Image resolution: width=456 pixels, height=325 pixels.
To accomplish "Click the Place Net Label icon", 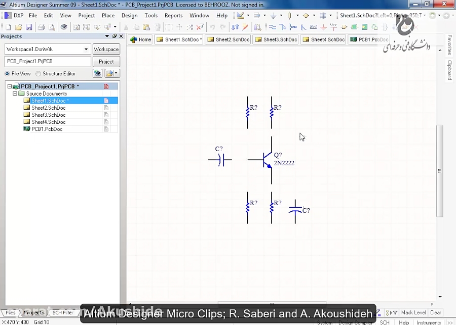I will (x=314, y=26).
